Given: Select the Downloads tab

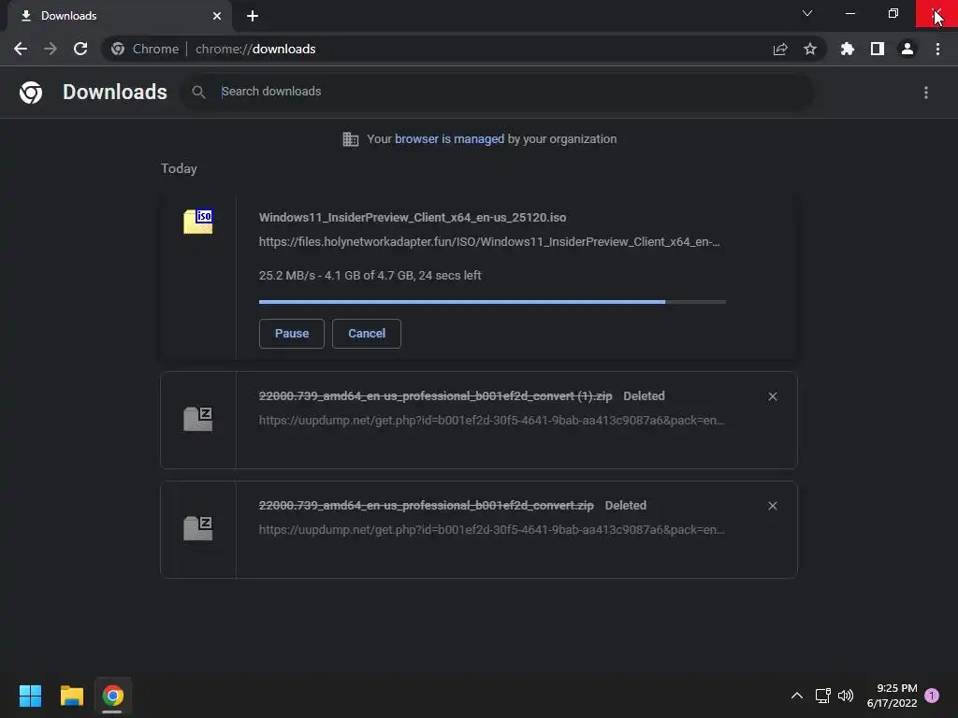Looking at the screenshot, I should (119, 17).
